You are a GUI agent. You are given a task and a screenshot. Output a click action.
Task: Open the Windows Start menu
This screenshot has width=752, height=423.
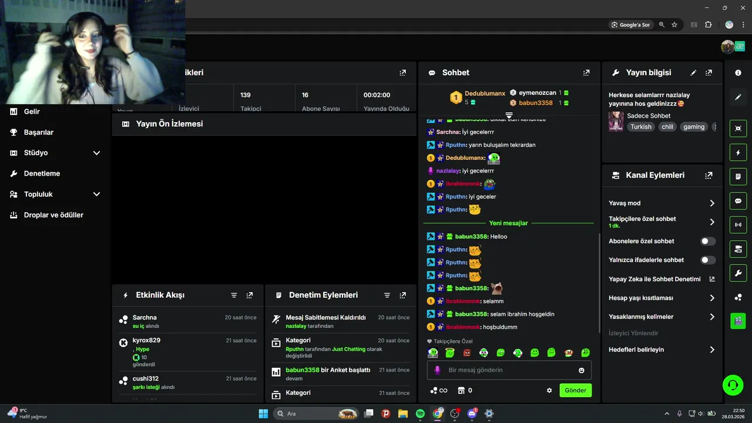(x=263, y=414)
